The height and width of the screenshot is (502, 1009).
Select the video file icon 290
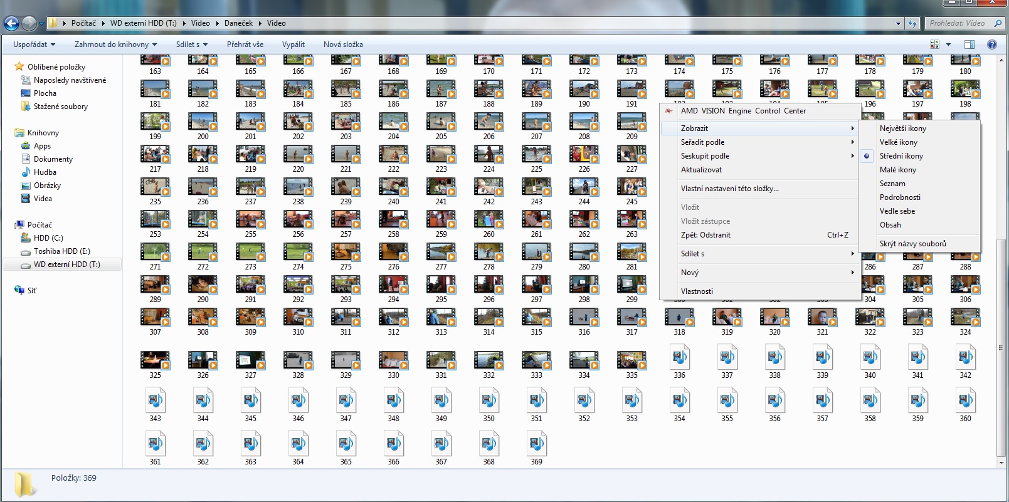click(203, 285)
